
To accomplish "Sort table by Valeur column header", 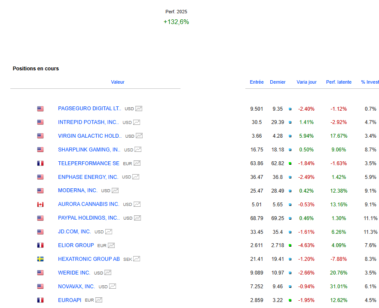I will coord(117,82).
